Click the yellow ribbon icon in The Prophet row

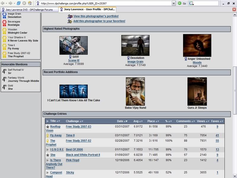tap(47, 141)
